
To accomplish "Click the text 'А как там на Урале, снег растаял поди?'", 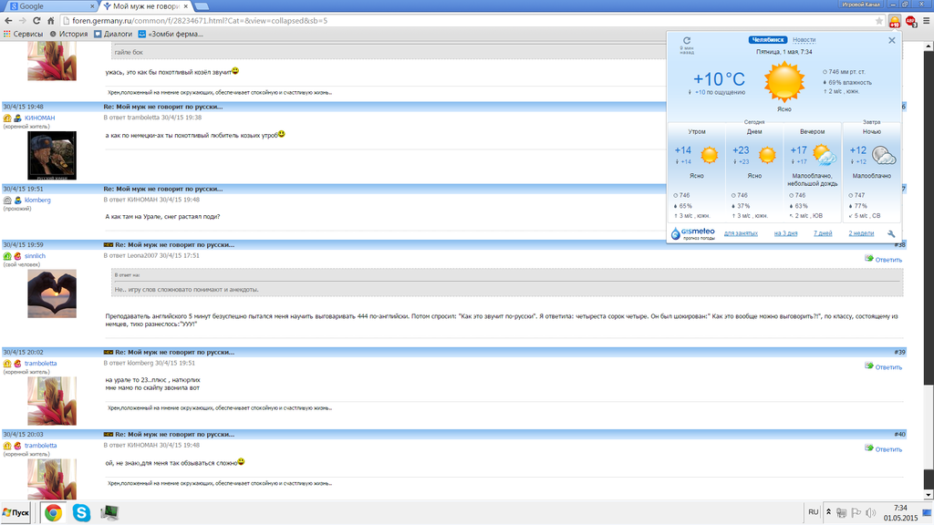I will pyautogui.click(x=162, y=217).
